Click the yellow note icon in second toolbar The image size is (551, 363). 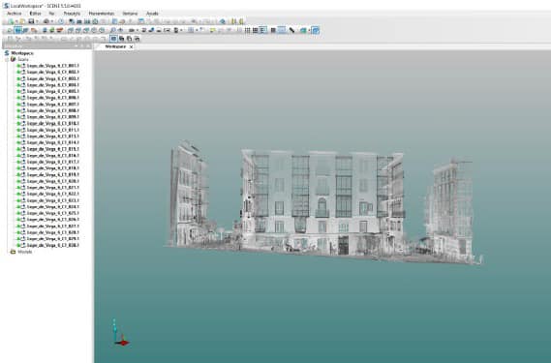(213, 30)
